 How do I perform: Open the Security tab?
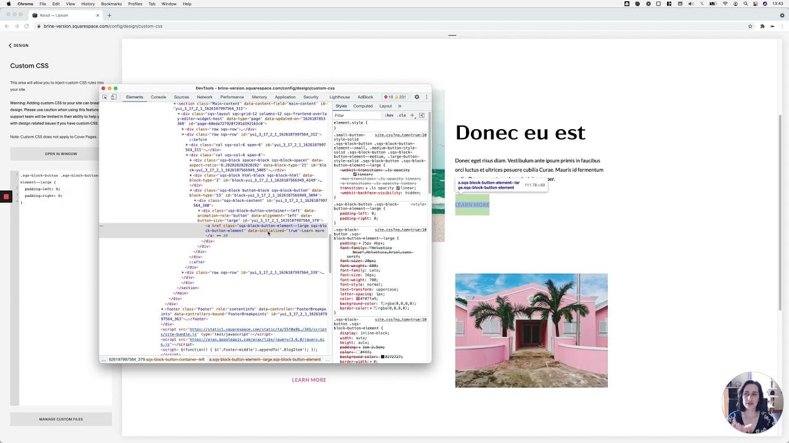[x=311, y=97]
